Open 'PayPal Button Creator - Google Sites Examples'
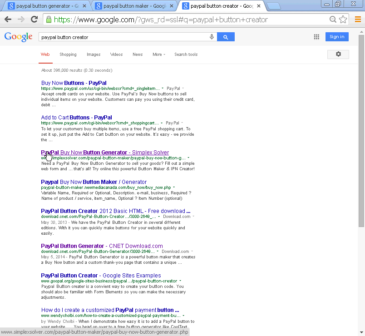Viewport: 365px width, 336px height. (101, 275)
